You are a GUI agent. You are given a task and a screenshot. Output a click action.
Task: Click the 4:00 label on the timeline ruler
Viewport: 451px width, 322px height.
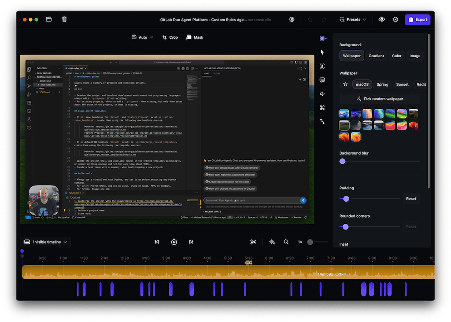pos(187,258)
